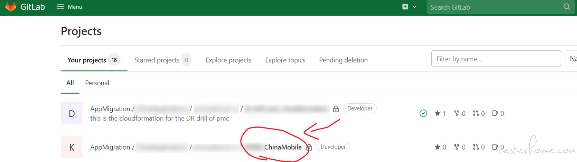Viewport: 577px width, 162px height.
Task: Open sort order dropdown beside filter
Action: pos(571,59)
